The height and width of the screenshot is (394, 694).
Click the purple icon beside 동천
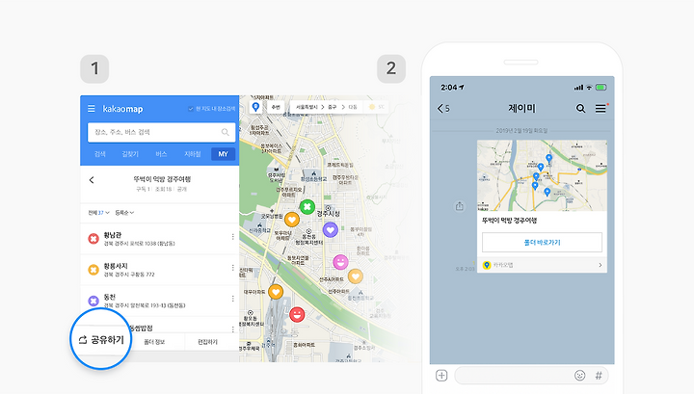93,301
